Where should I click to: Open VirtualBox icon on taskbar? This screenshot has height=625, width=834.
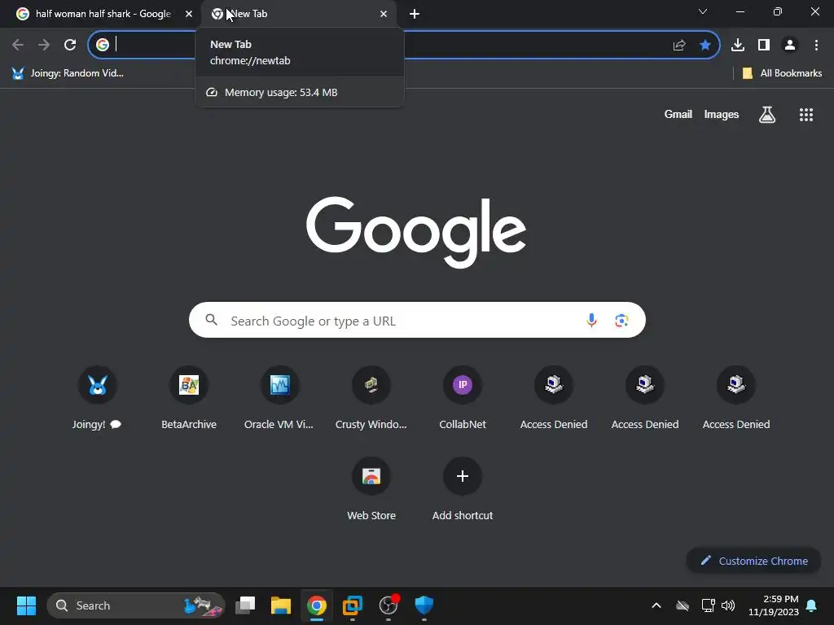click(352, 605)
